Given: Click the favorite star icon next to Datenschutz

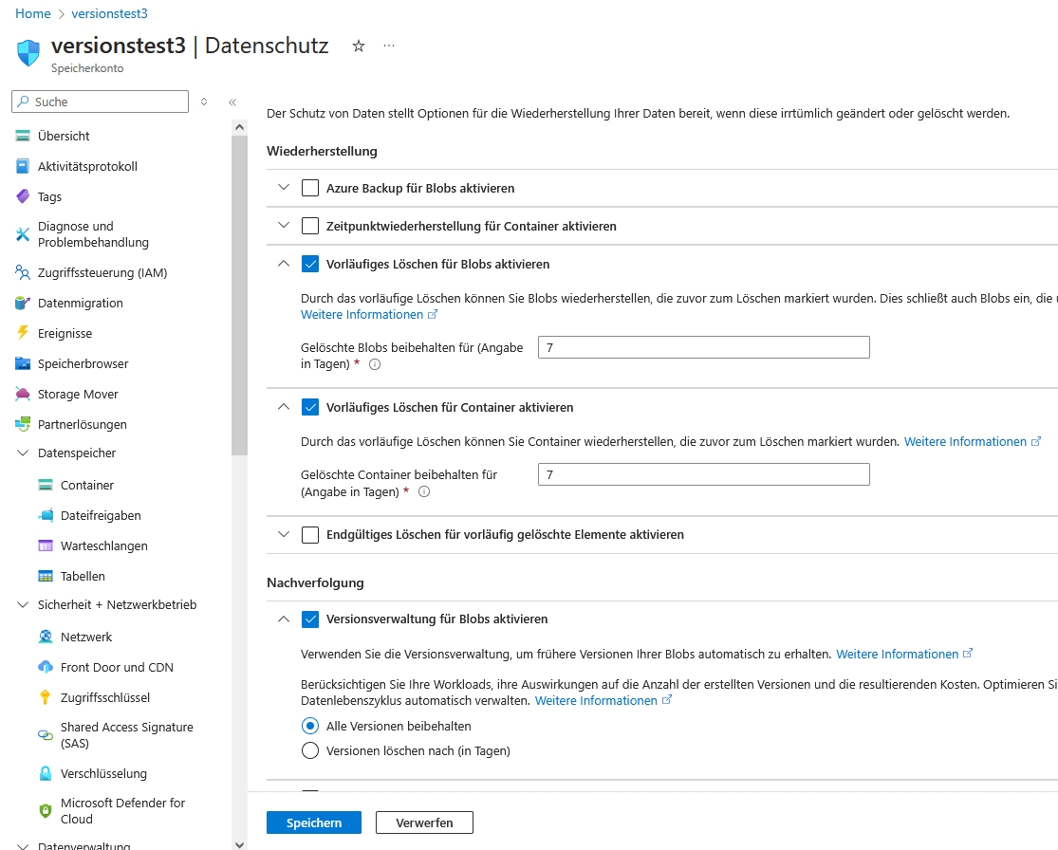Looking at the screenshot, I should pos(359,46).
